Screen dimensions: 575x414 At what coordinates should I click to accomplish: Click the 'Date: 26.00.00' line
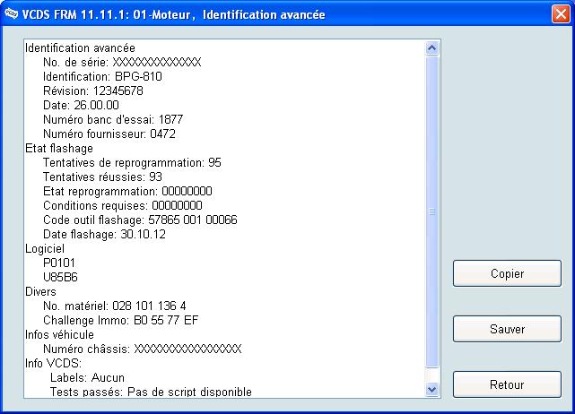[81, 105]
